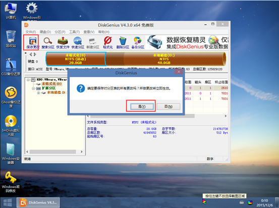
Task: Select the 本地磁盘(D:) 40.0GB partition bar
Action: (x=165, y=59)
